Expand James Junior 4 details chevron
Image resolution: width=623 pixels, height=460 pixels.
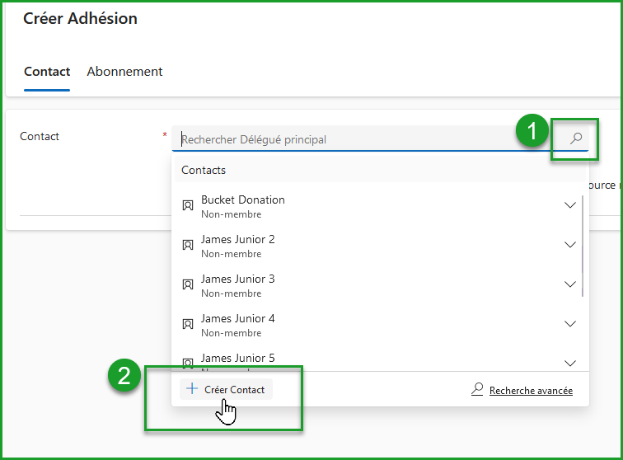[569, 324]
